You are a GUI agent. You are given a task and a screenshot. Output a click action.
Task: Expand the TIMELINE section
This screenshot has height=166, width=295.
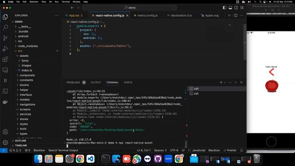(x=21, y=146)
